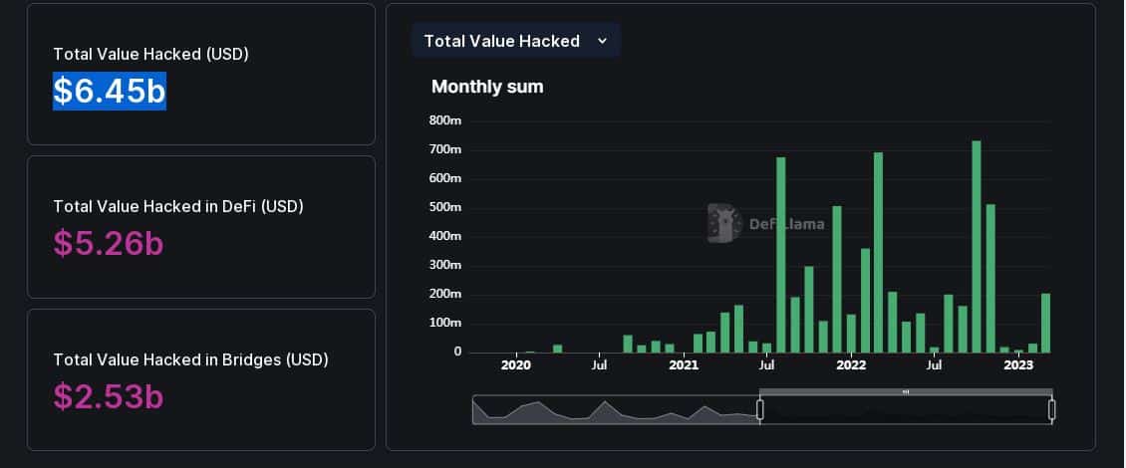Click the last bar after 2023 label
The width and height of the screenshot is (1126, 468).
[1045, 323]
